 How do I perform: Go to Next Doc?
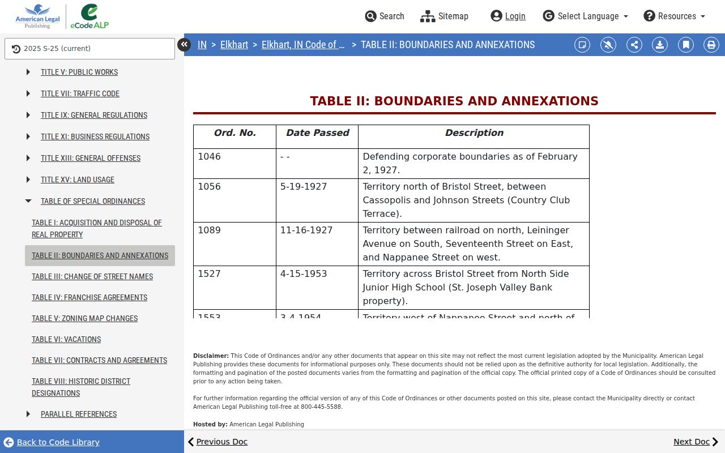(696, 442)
